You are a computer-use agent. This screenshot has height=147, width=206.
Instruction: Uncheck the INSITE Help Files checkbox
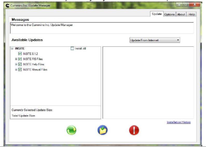coord(20,64)
